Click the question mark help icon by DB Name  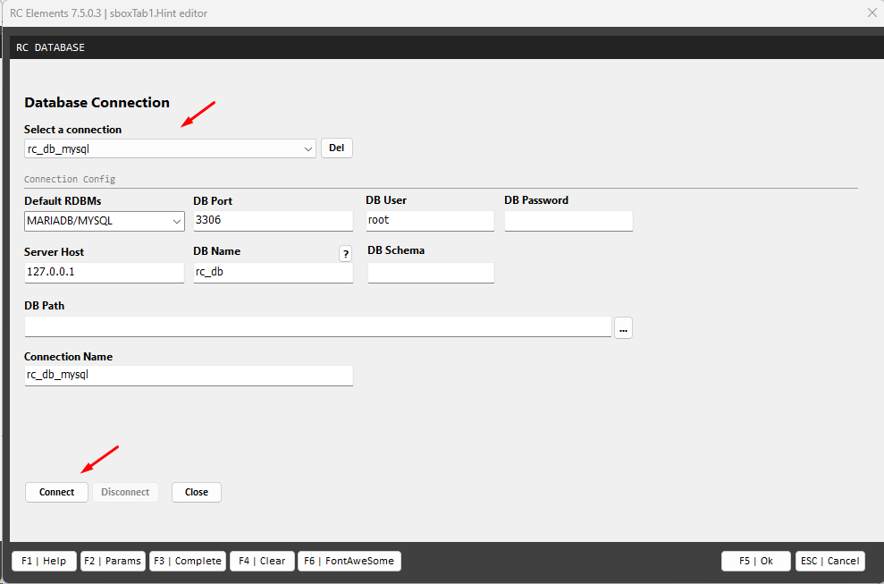(x=346, y=254)
